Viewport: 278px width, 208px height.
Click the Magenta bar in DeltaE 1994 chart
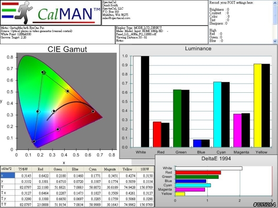pyautogui.click(x=190, y=189)
